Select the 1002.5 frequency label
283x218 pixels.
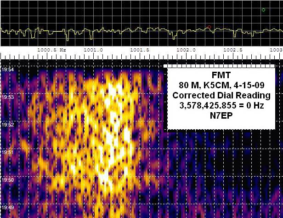point(233,50)
